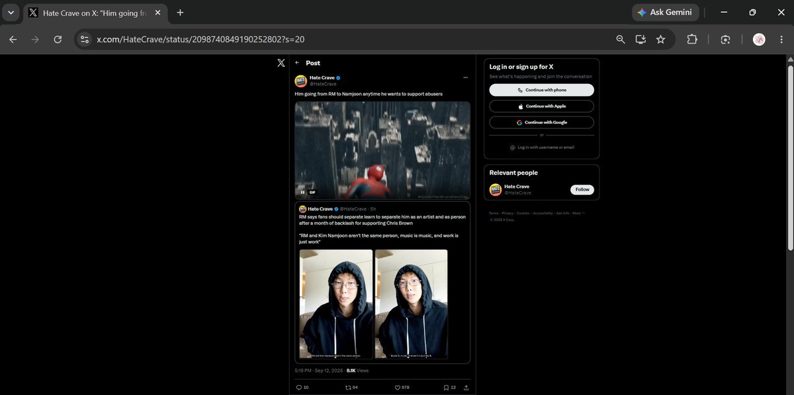Click Continue with Apple
This screenshot has height=395, width=794.
(x=542, y=106)
